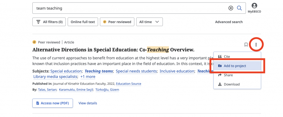This screenshot has width=283, height=117.
Task: Pick Download from the options menu
Action: [232, 84]
